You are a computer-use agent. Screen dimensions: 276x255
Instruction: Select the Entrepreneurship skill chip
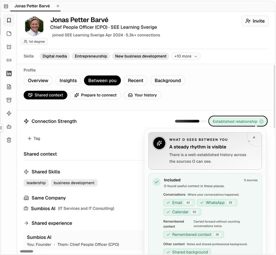click(91, 56)
